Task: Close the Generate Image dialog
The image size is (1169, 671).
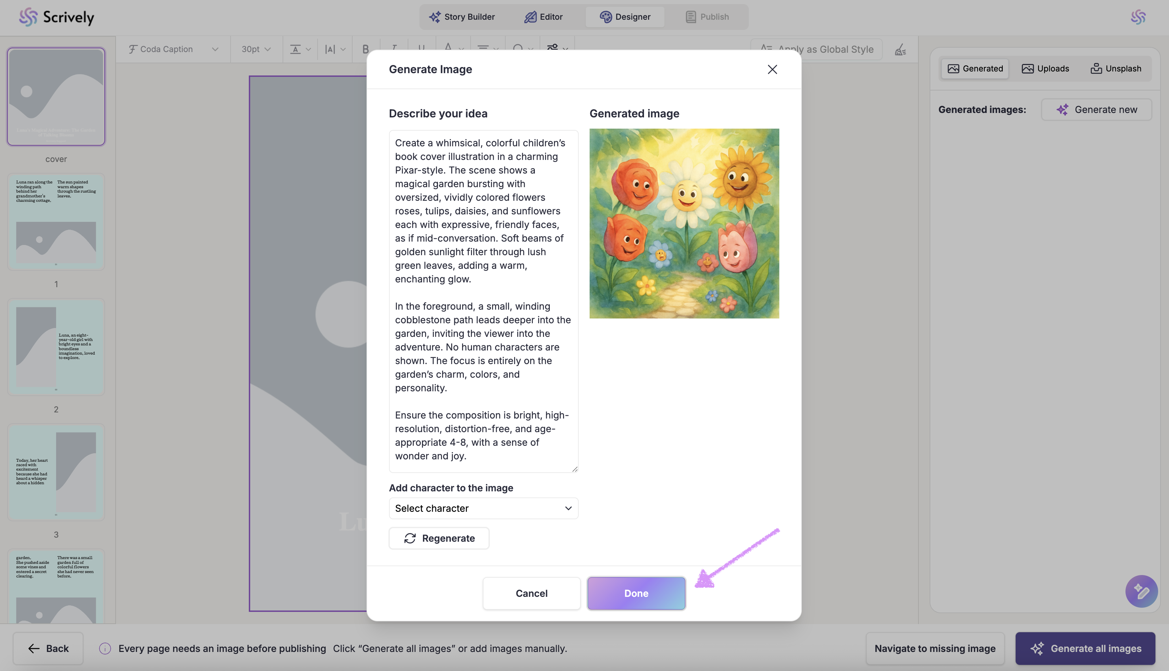Action: [772, 69]
